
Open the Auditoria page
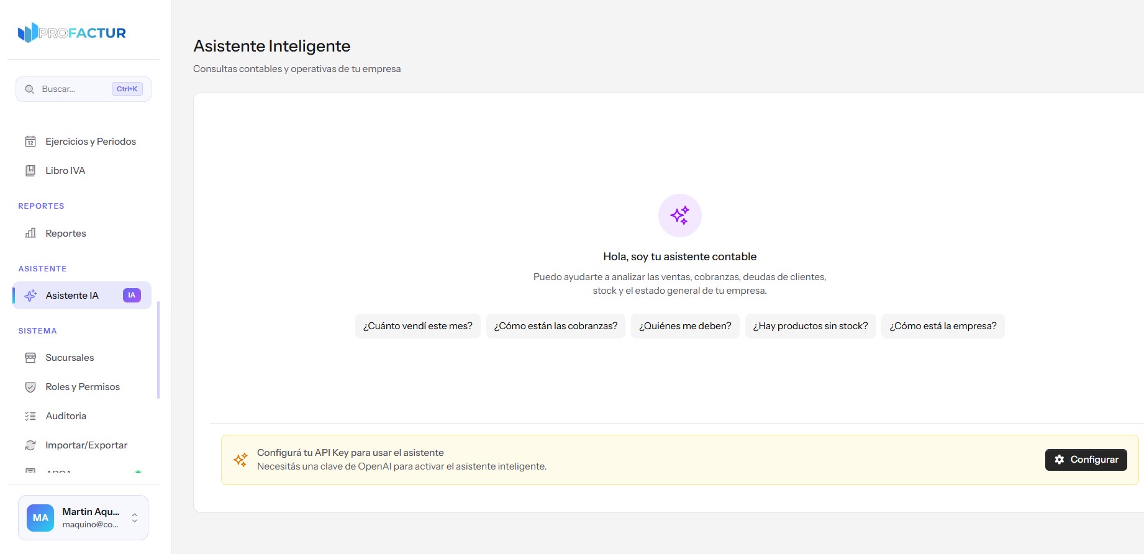pyautogui.click(x=82, y=416)
